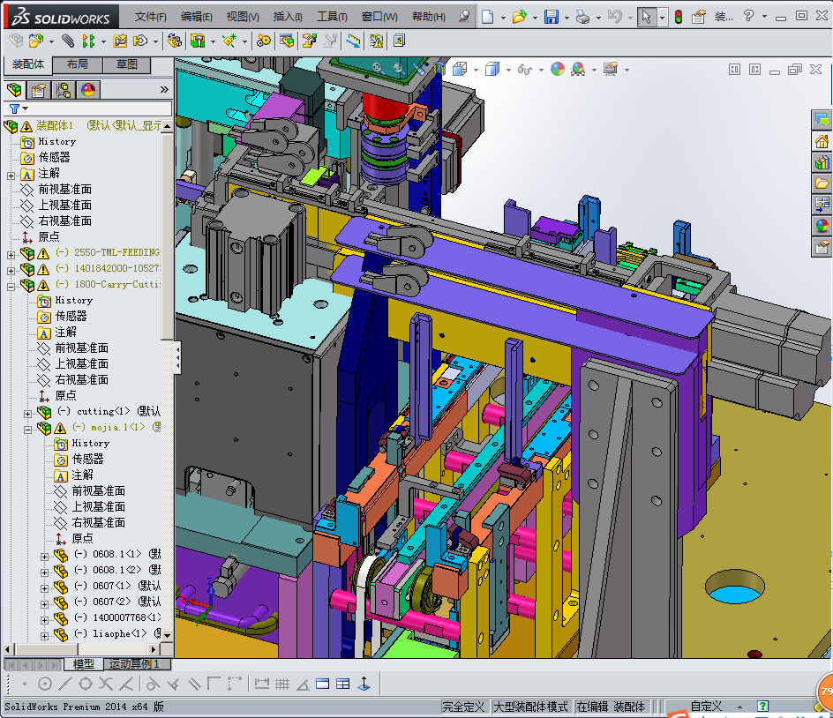Open the Design Library in the task pane

coord(822,162)
